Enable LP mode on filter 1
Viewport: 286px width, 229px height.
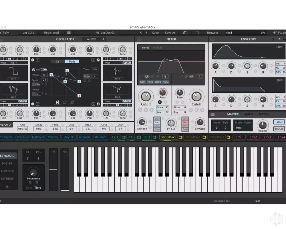(147, 76)
